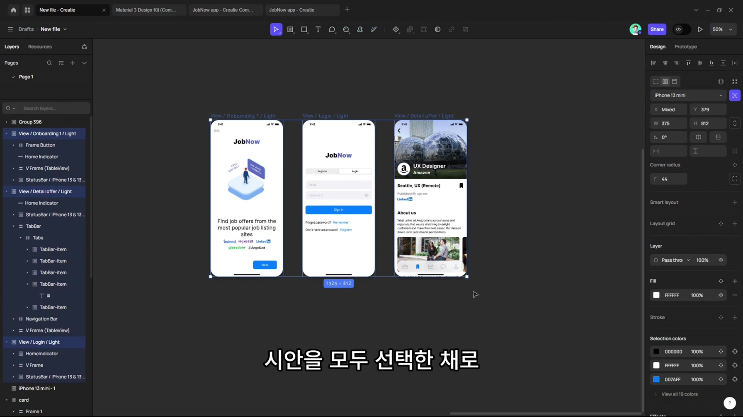Switch to the Resources tab

[x=40, y=47]
